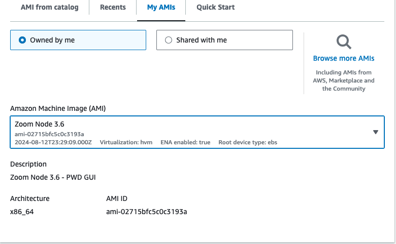
Task: Click "ENA enabled: true" in the AMI selector
Action: 185,143
